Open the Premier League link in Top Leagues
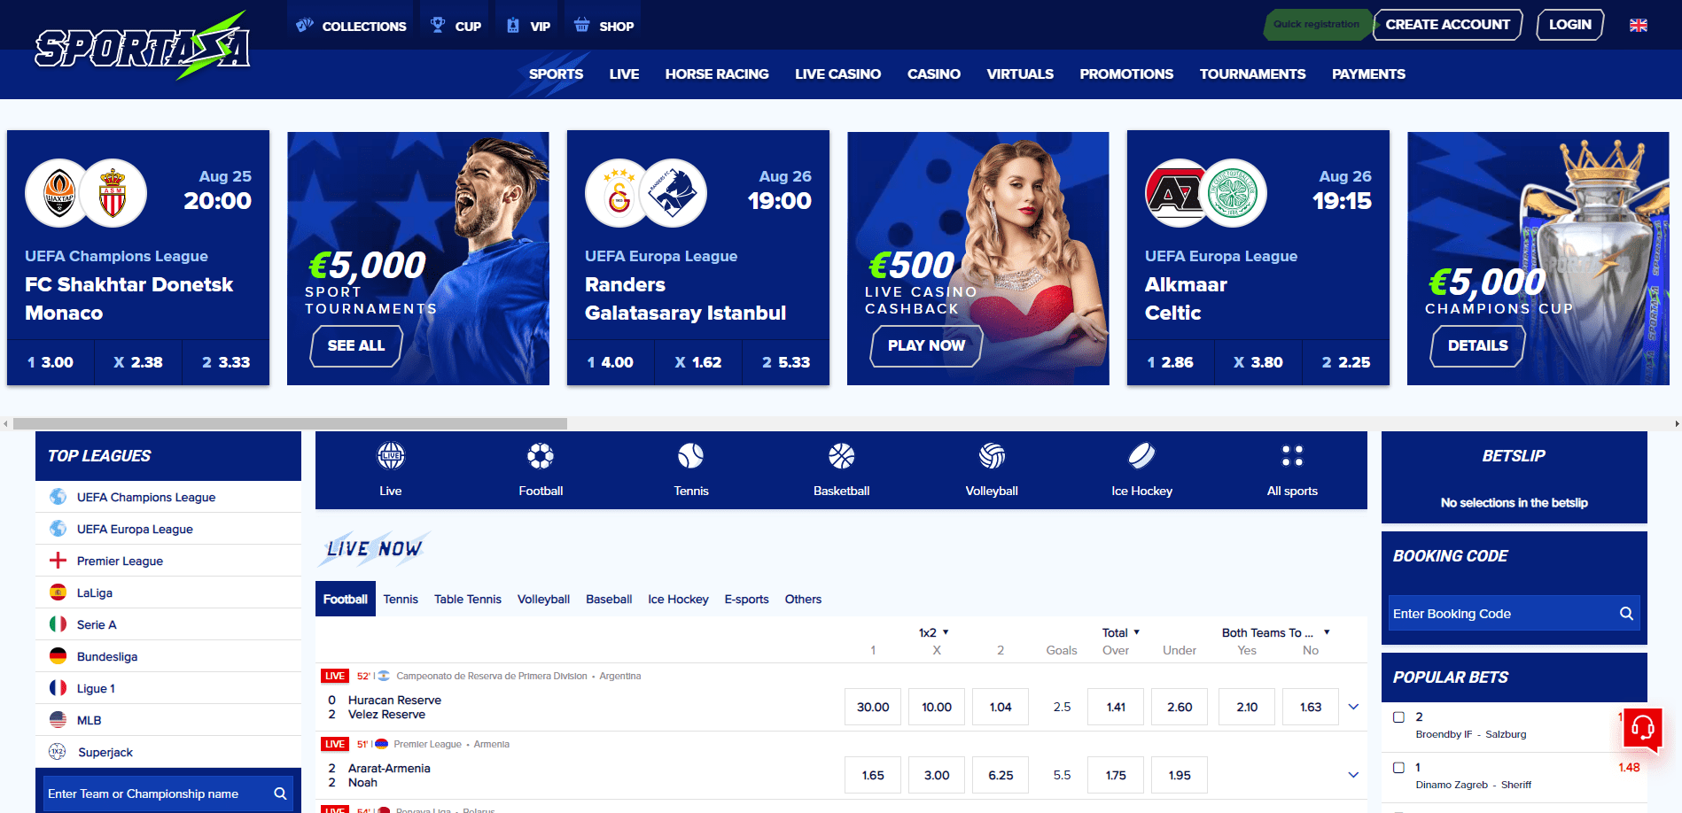1682x813 pixels. coord(120,561)
